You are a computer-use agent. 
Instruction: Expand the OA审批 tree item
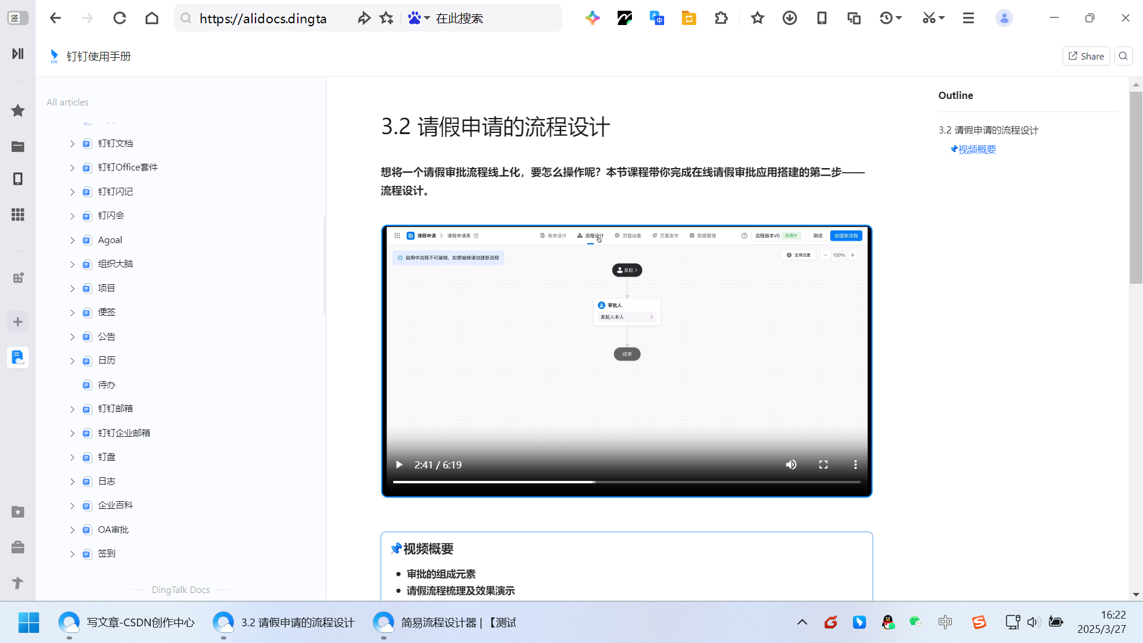click(x=72, y=530)
